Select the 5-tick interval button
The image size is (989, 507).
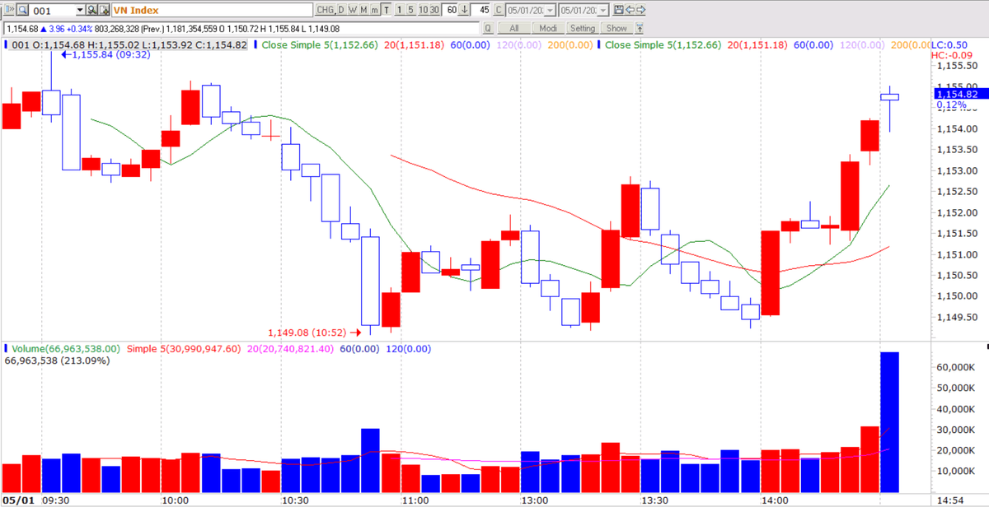tap(410, 10)
